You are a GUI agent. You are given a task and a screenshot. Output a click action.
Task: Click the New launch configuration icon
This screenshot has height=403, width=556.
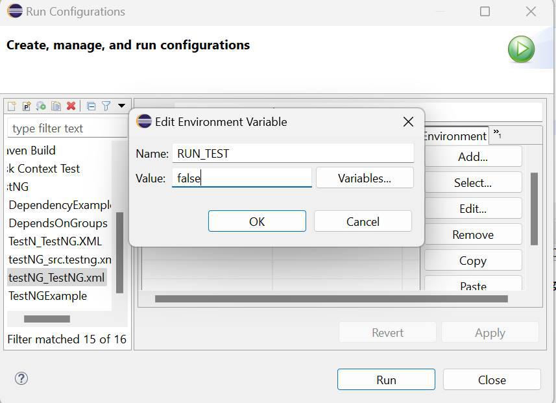point(12,106)
